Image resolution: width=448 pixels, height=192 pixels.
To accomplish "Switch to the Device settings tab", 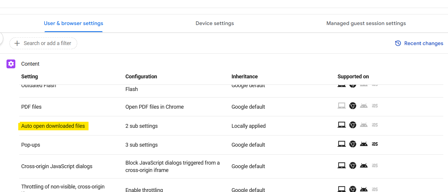I will pyautogui.click(x=215, y=23).
